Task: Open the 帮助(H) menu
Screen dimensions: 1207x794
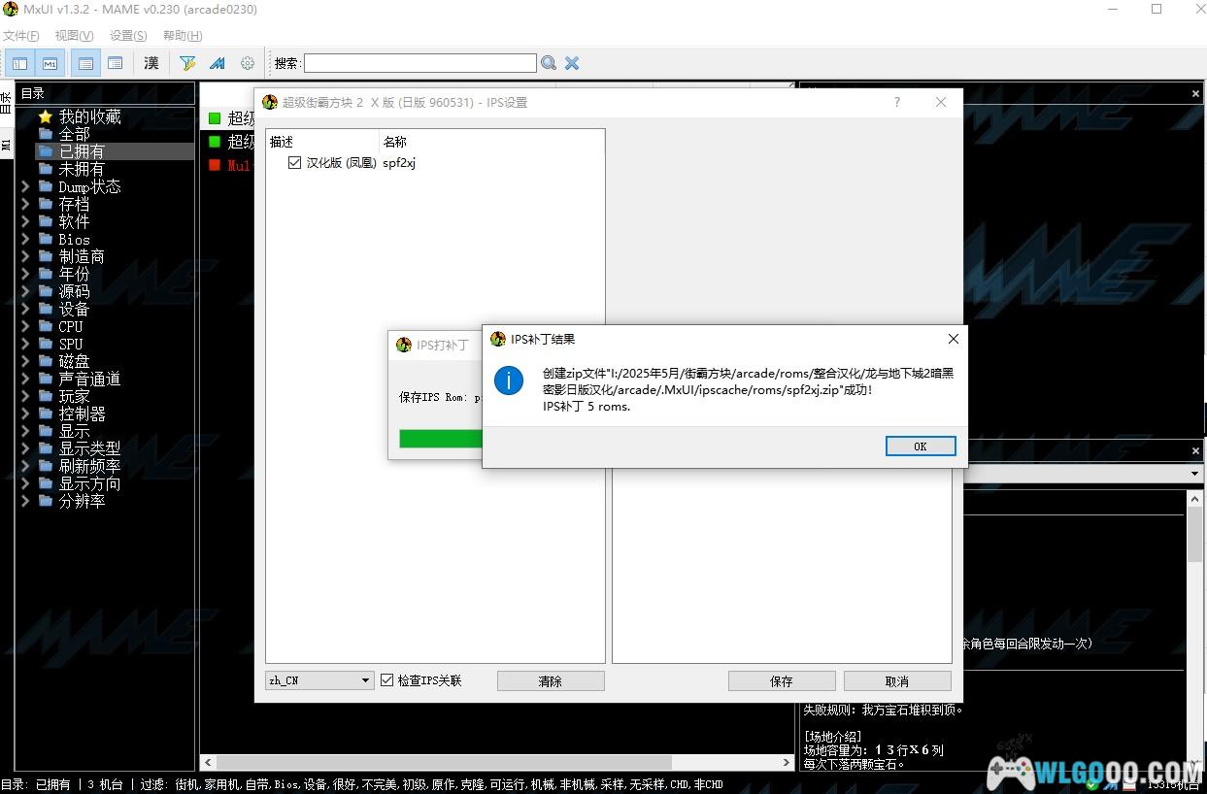Action: (183, 36)
